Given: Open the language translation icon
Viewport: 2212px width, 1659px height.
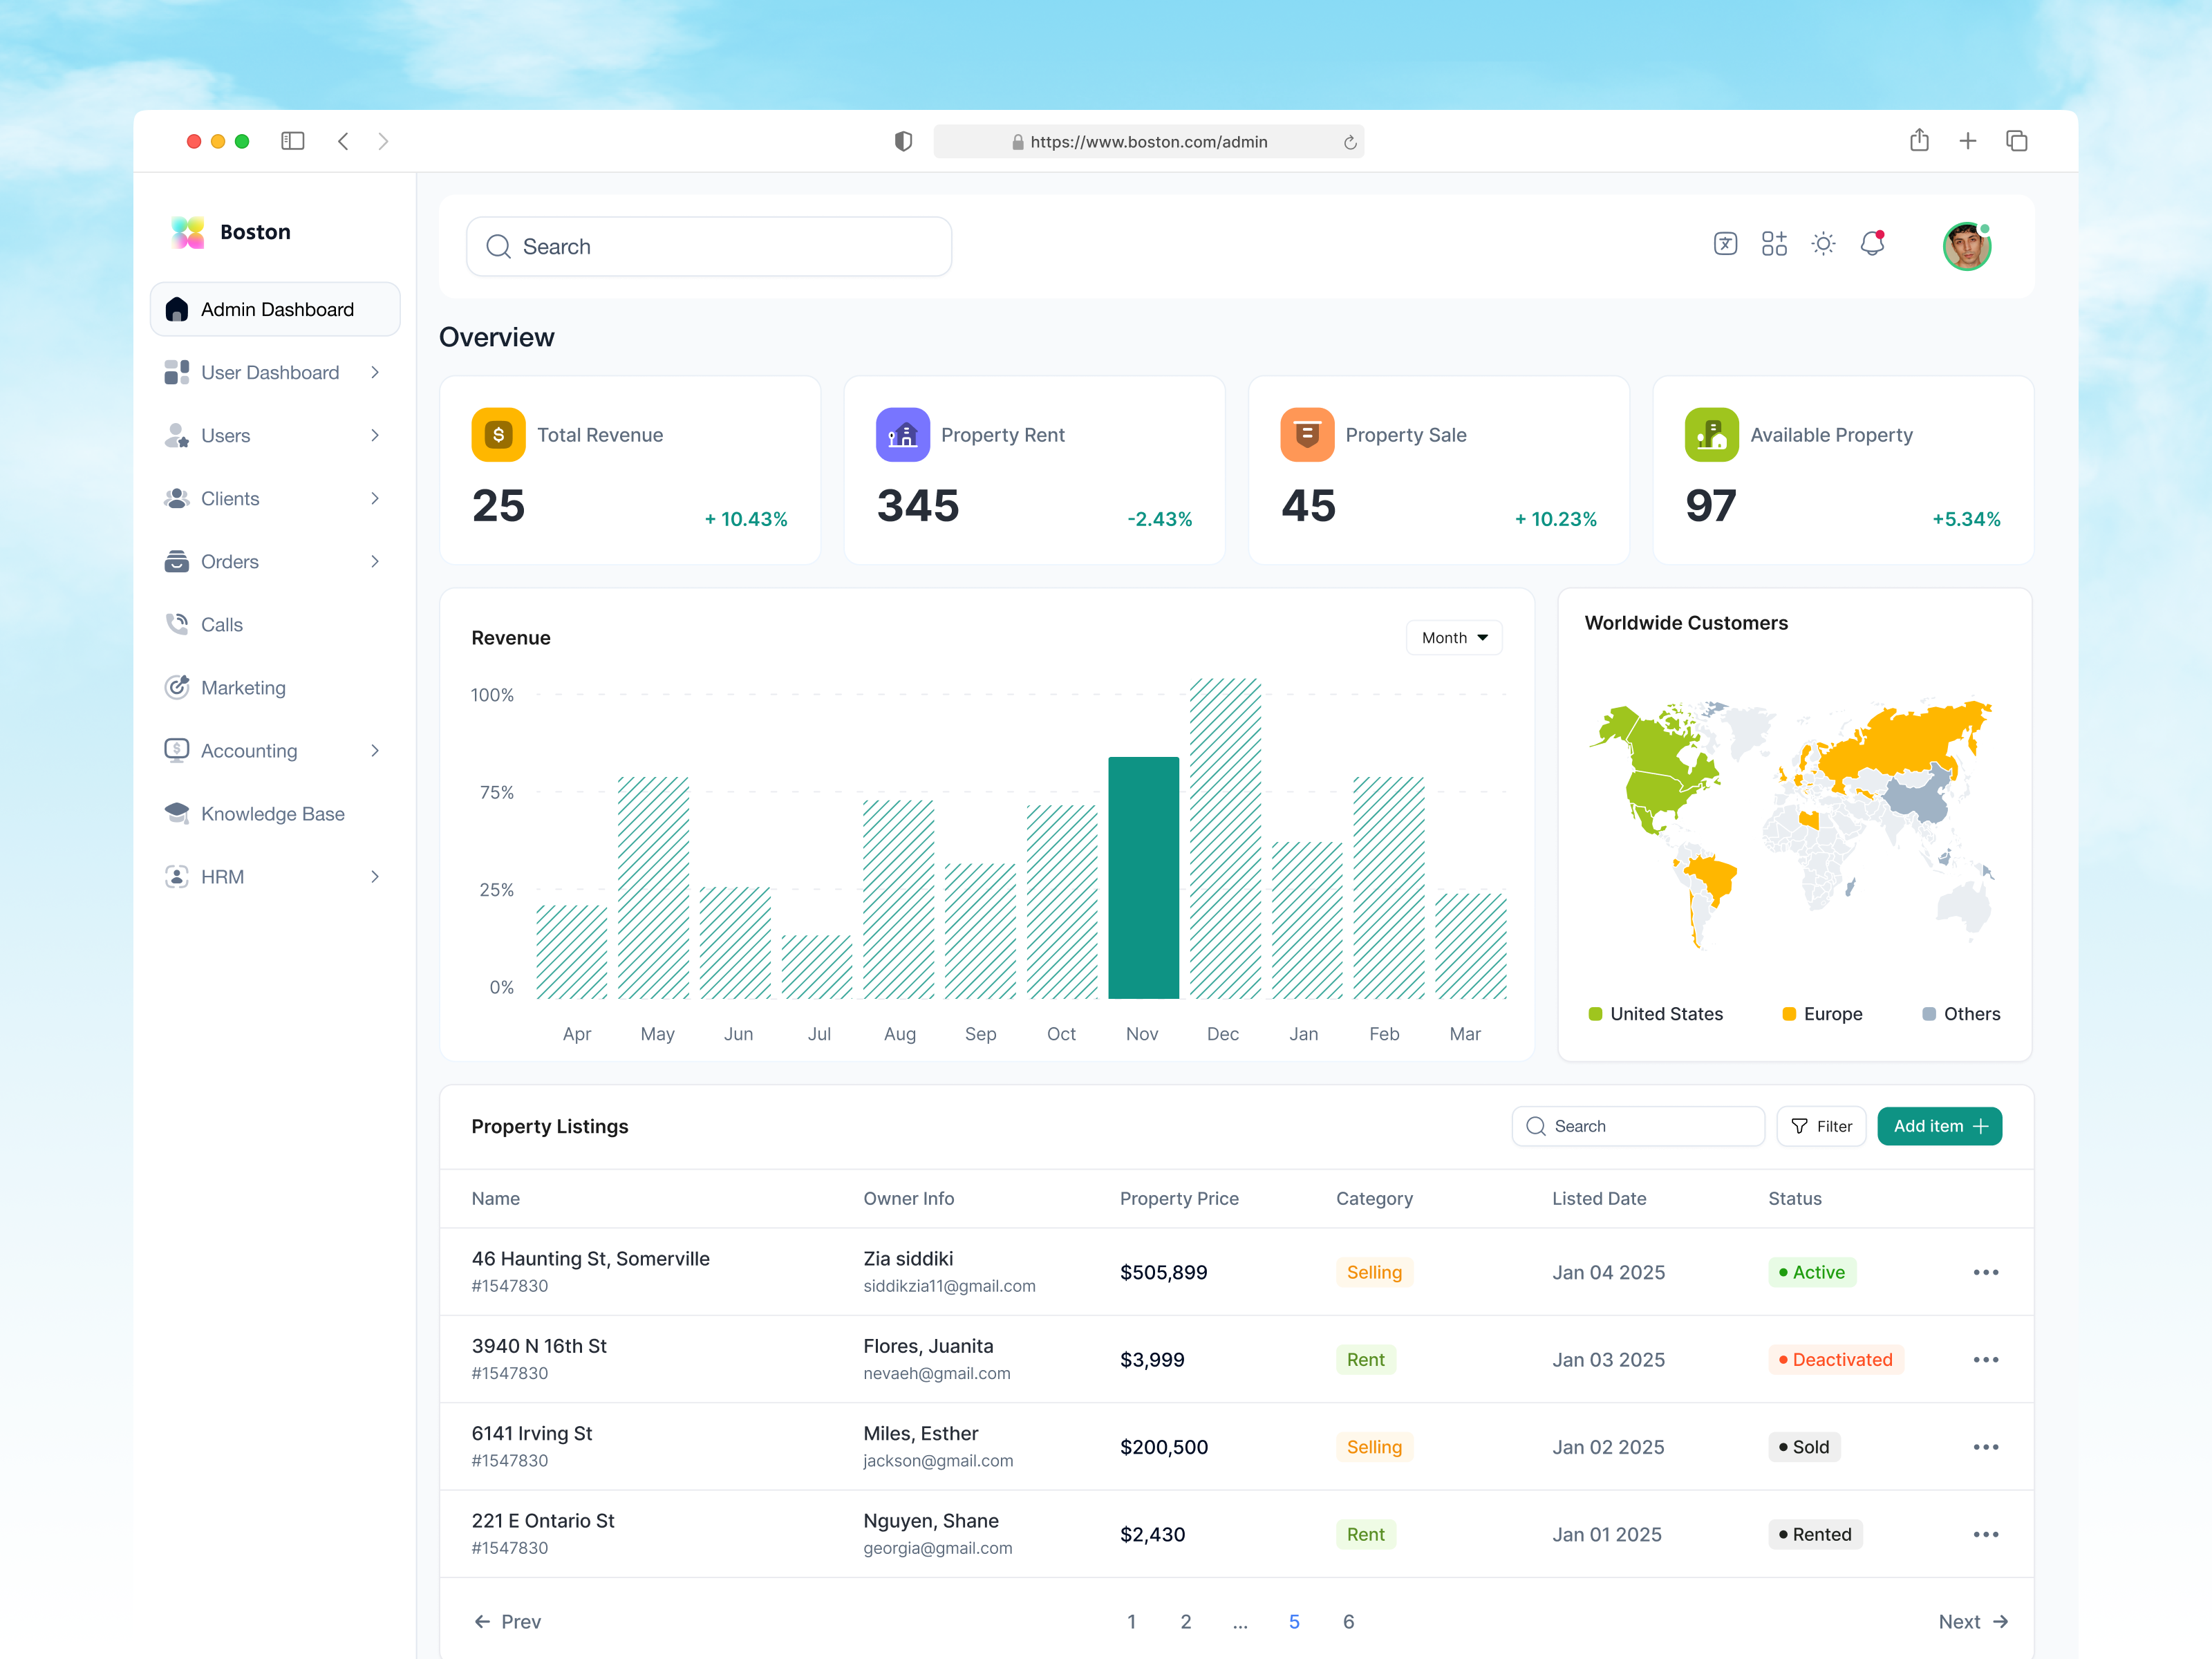Looking at the screenshot, I should (1725, 244).
